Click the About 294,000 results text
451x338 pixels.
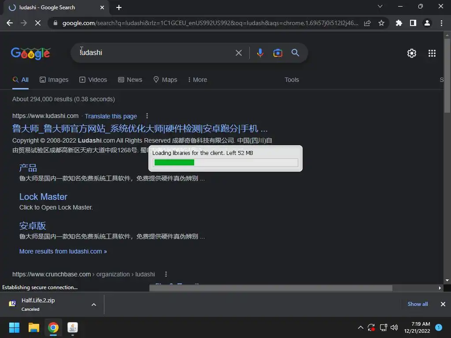pyautogui.click(x=63, y=99)
